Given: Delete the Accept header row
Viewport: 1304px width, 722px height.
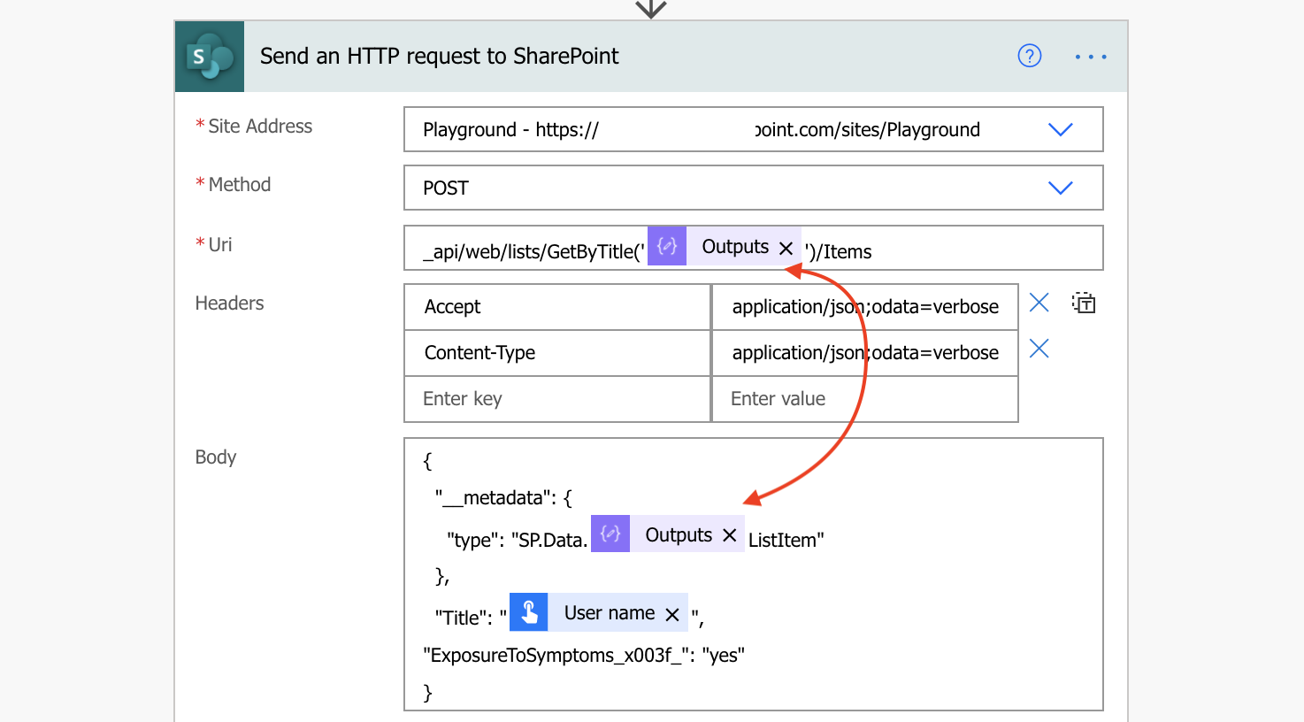Looking at the screenshot, I should 1039,303.
